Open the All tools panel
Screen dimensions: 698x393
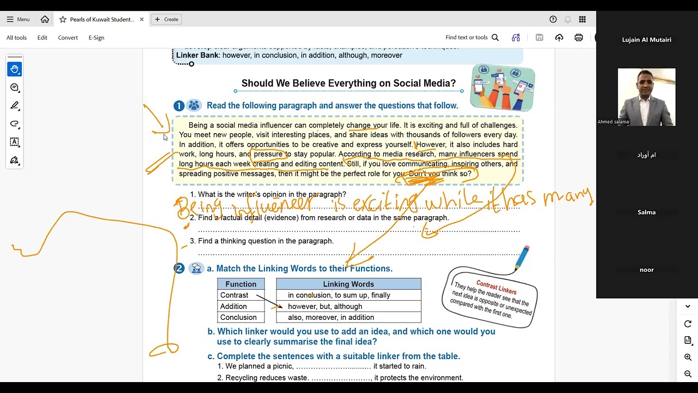click(16, 38)
